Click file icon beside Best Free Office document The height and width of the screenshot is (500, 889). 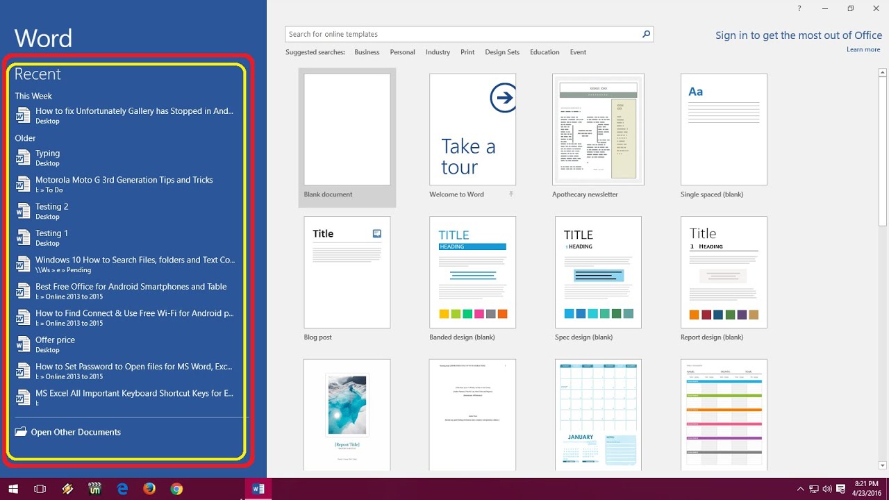point(23,291)
